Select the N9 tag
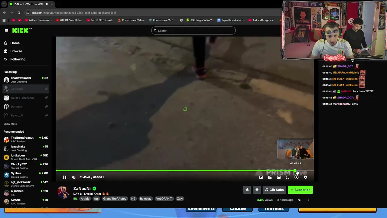Image resolution: width=387 pixels, height=218 pixels. (133, 199)
